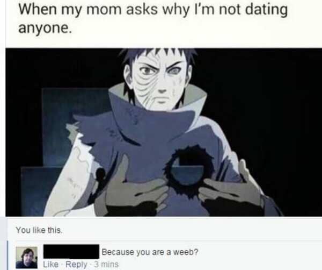The image size is (322, 270).
Task: Click the Like link under the comment
Action: (x=51, y=264)
